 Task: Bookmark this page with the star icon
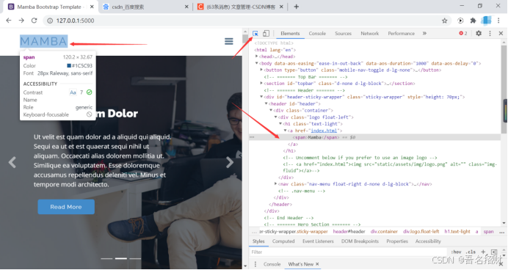point(445,21)
